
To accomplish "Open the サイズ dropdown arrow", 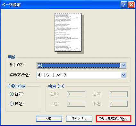I will click(x=123, y=65).
